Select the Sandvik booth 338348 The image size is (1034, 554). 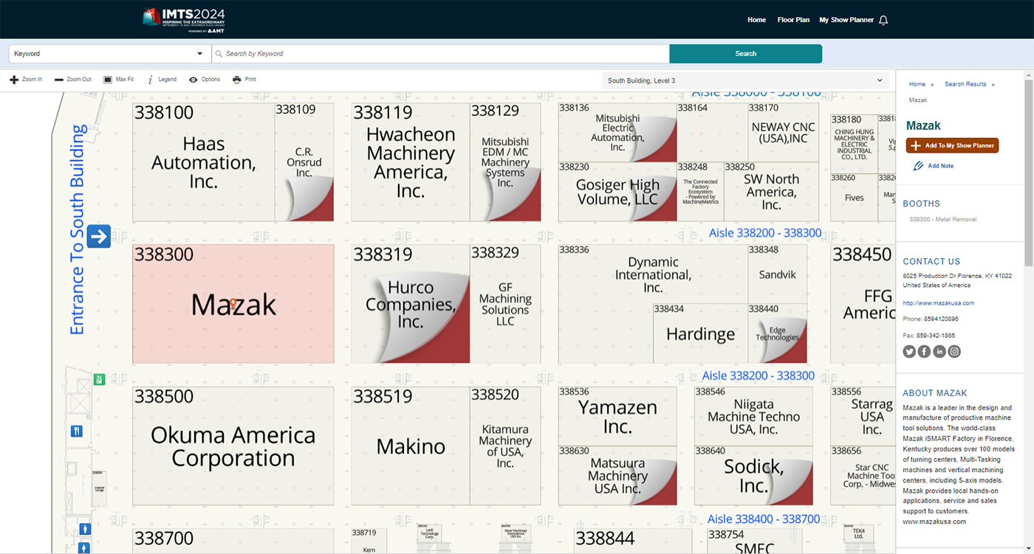[778, 274]
